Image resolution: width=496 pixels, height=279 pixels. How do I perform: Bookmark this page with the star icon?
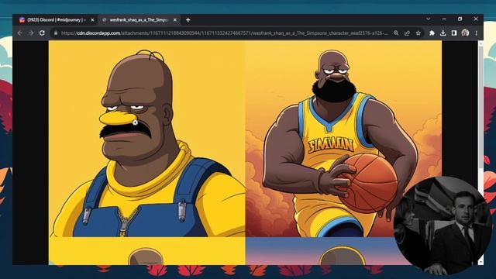(418, 33)
